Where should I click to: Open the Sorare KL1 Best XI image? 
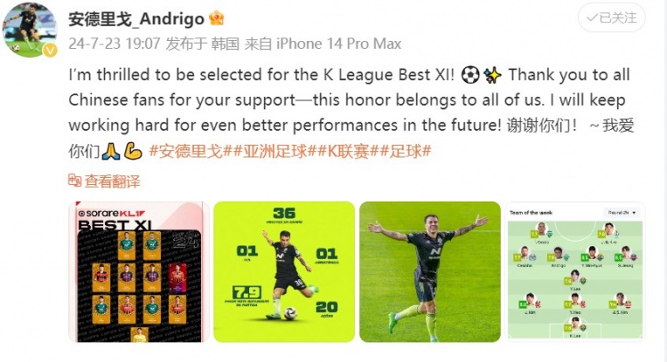point(139,272)
